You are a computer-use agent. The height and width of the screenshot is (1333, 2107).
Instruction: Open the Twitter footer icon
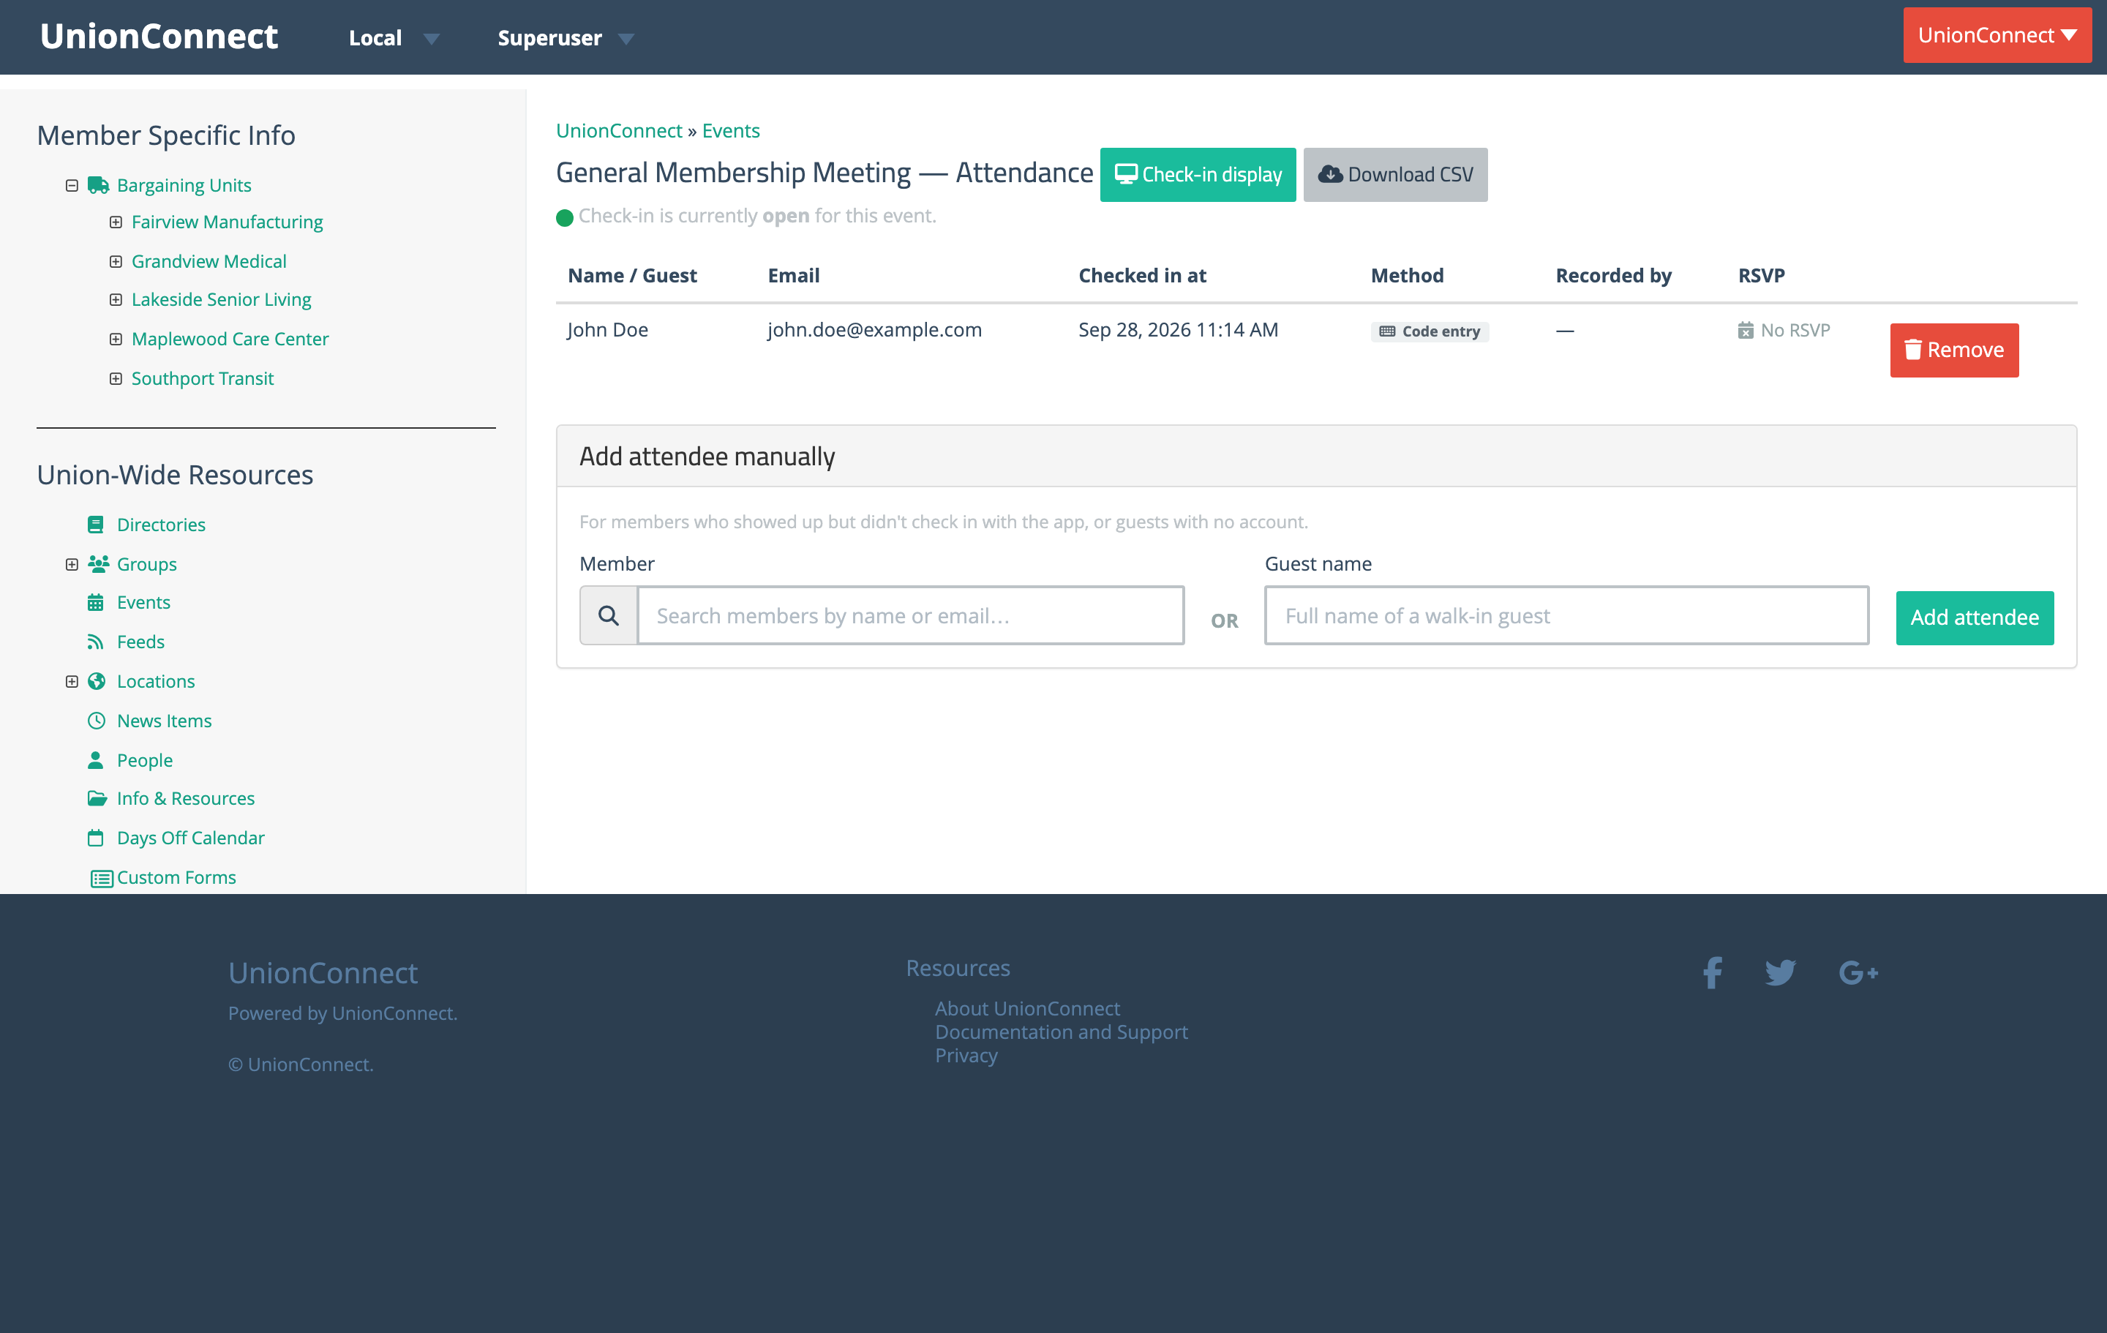(x=1781, y=972)
